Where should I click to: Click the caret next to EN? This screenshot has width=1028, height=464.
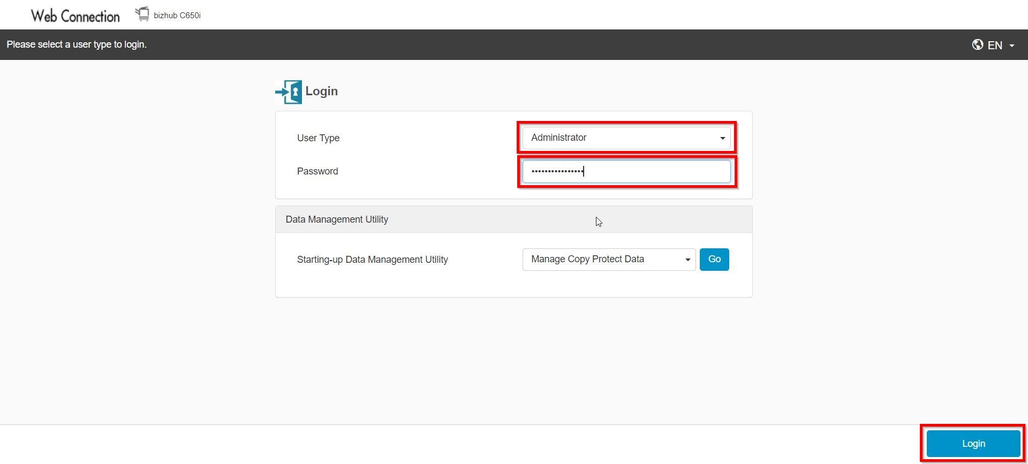pyautogui.click(x=1012, y=46)
